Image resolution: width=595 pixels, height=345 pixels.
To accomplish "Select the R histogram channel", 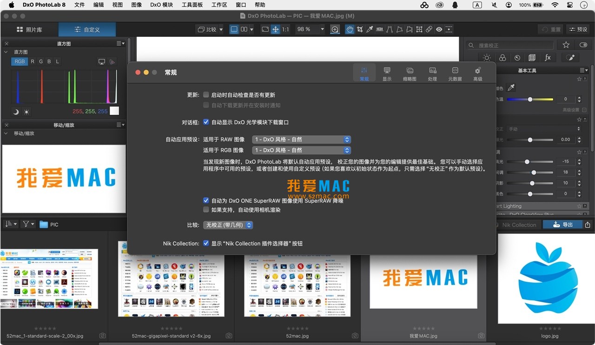I will pos(33,61).
